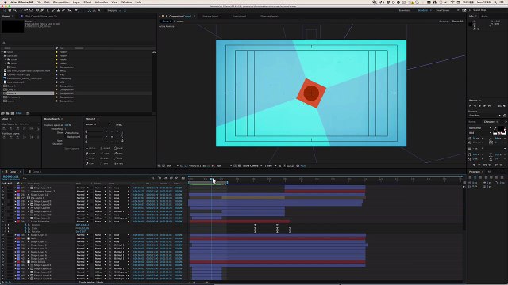Select the Rotation tool

coord(21,10)
